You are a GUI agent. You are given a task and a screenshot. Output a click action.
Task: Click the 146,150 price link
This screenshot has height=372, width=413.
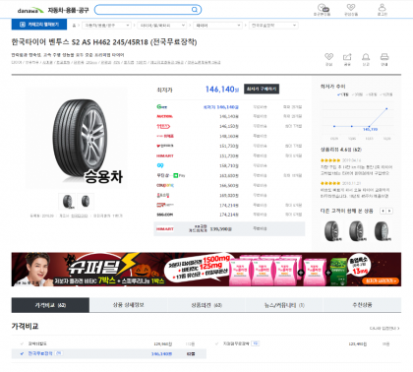(x=229, y=126)
